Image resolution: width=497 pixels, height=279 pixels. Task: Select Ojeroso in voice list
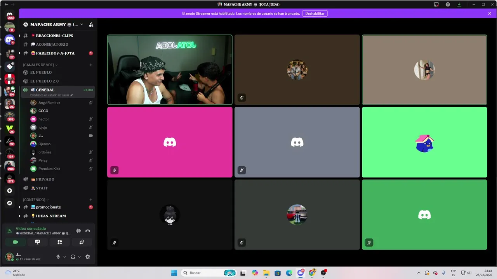click(61, 144)
